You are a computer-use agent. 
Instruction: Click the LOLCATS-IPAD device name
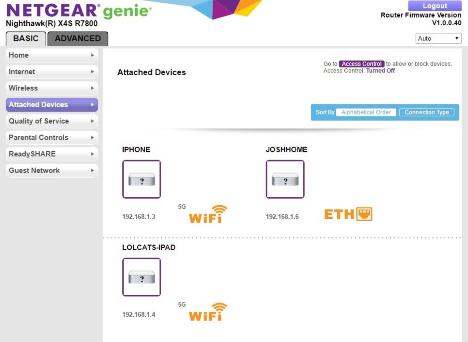149,247
